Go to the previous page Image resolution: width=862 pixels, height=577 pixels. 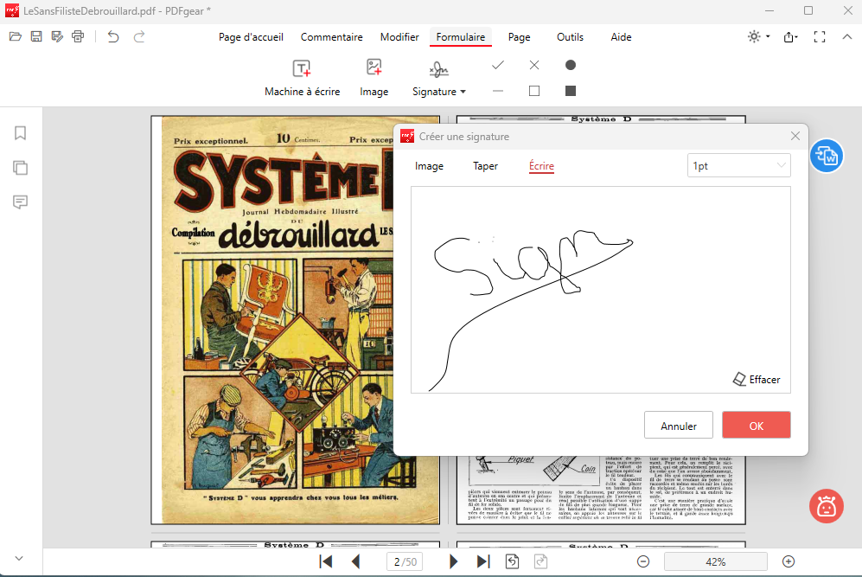(355, 561)
